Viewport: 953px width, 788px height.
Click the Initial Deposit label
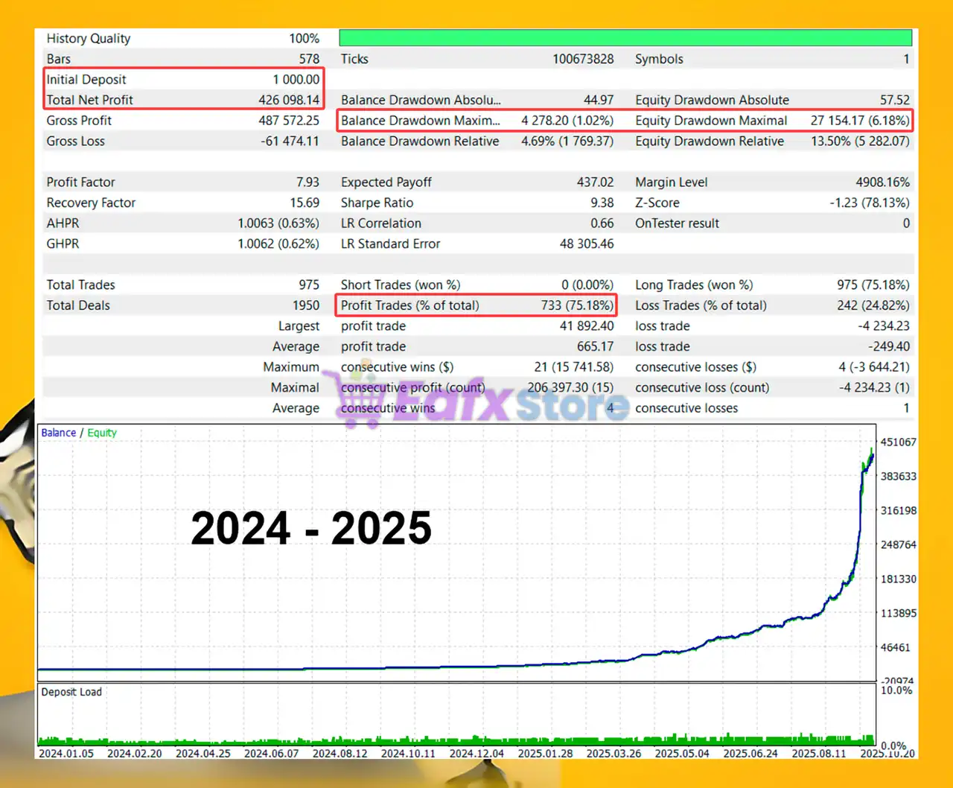click(x=86, y=80)
